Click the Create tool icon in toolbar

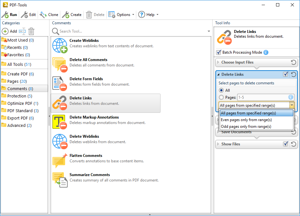coord(66,15)
